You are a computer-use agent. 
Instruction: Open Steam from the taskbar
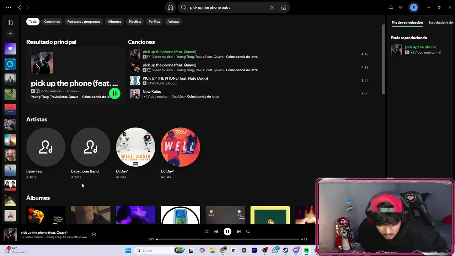click(285, 250)
